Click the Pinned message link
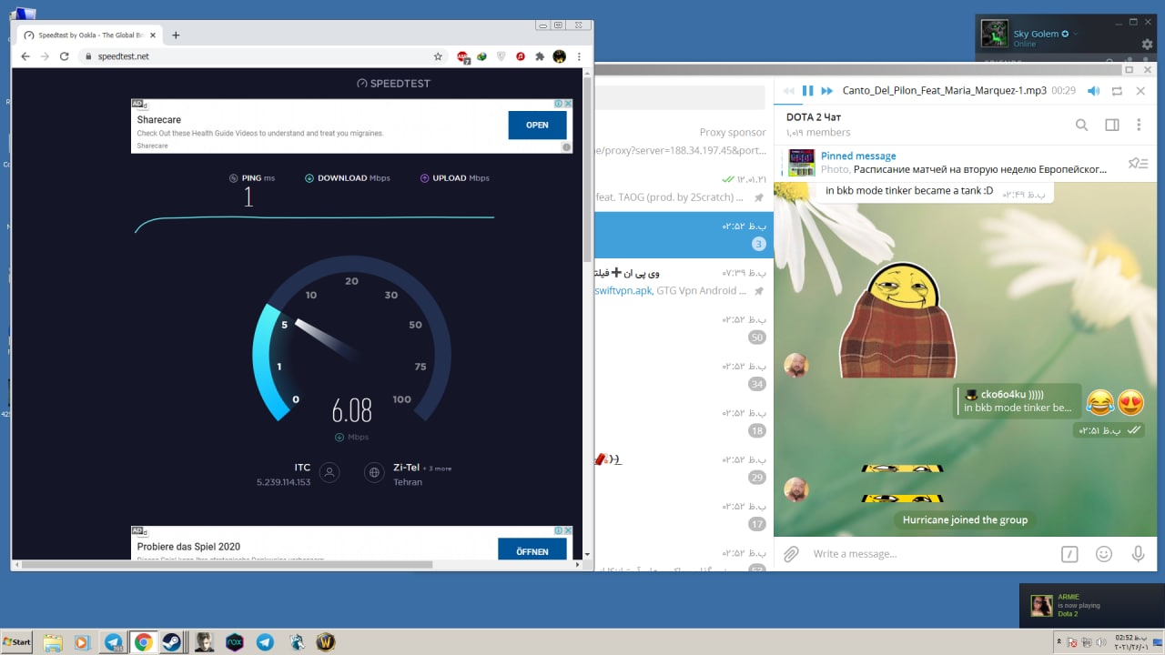 [x=858, y=156]
